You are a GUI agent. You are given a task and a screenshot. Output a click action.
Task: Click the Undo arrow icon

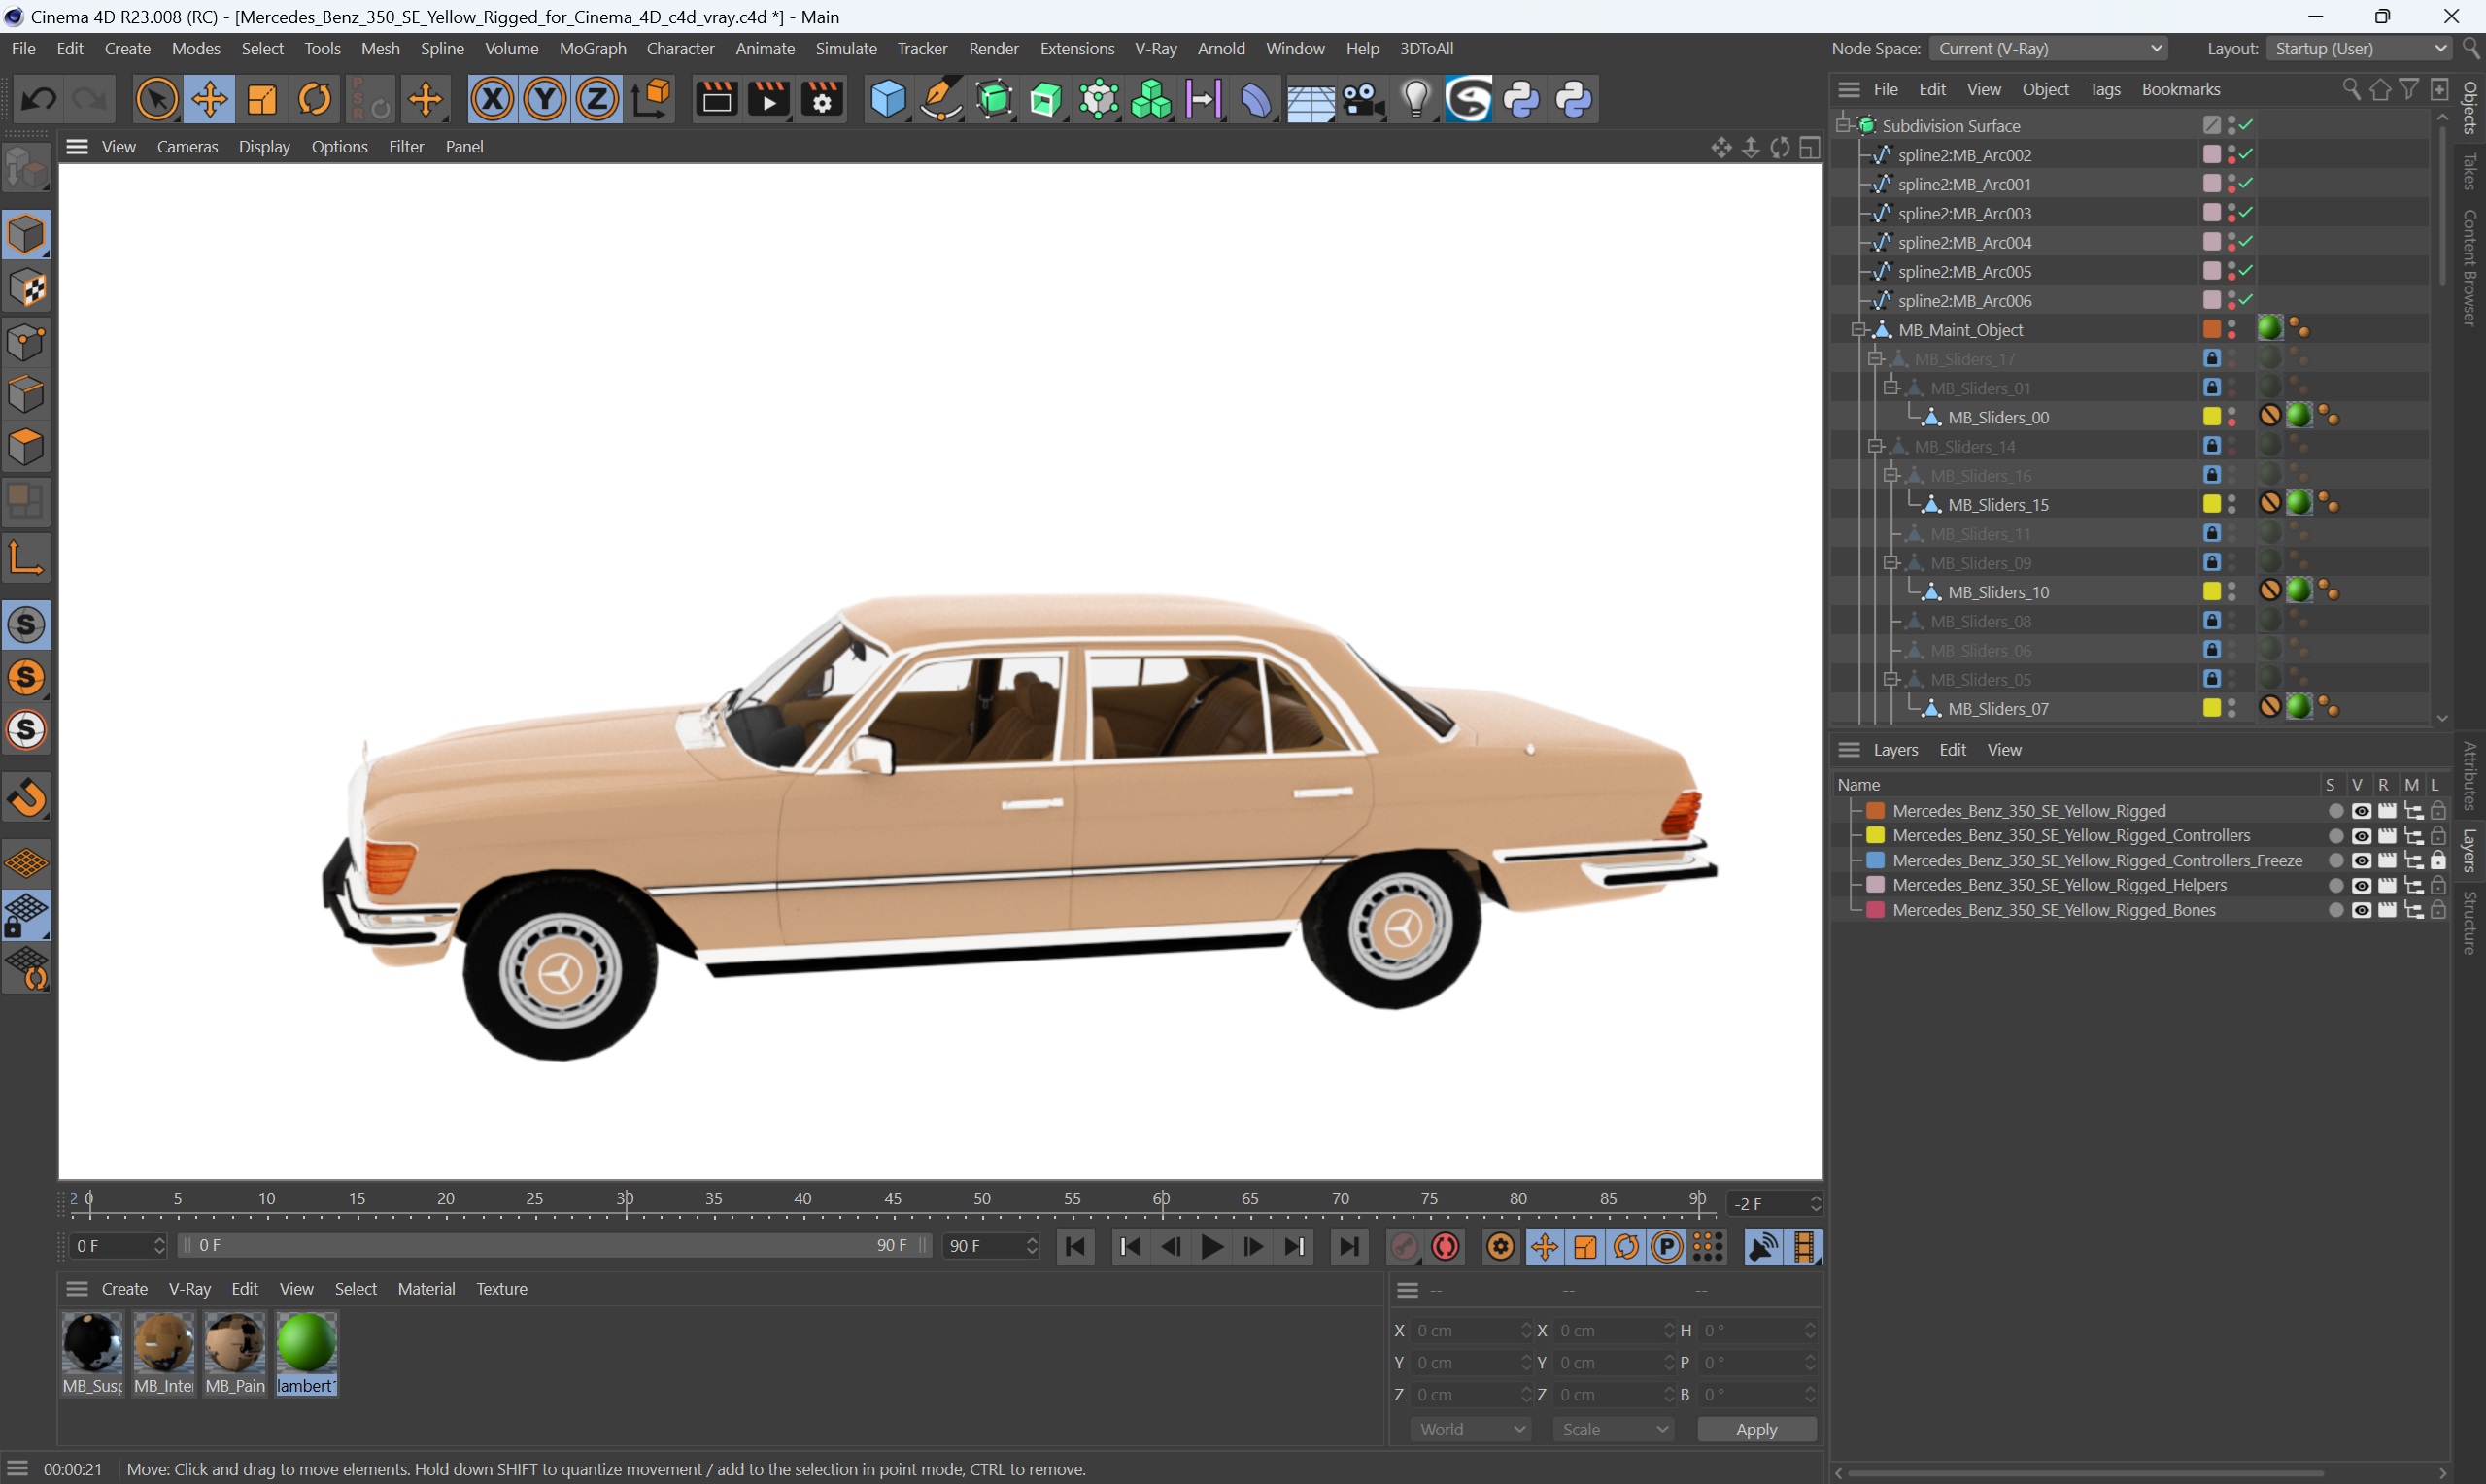click(39, 99)
